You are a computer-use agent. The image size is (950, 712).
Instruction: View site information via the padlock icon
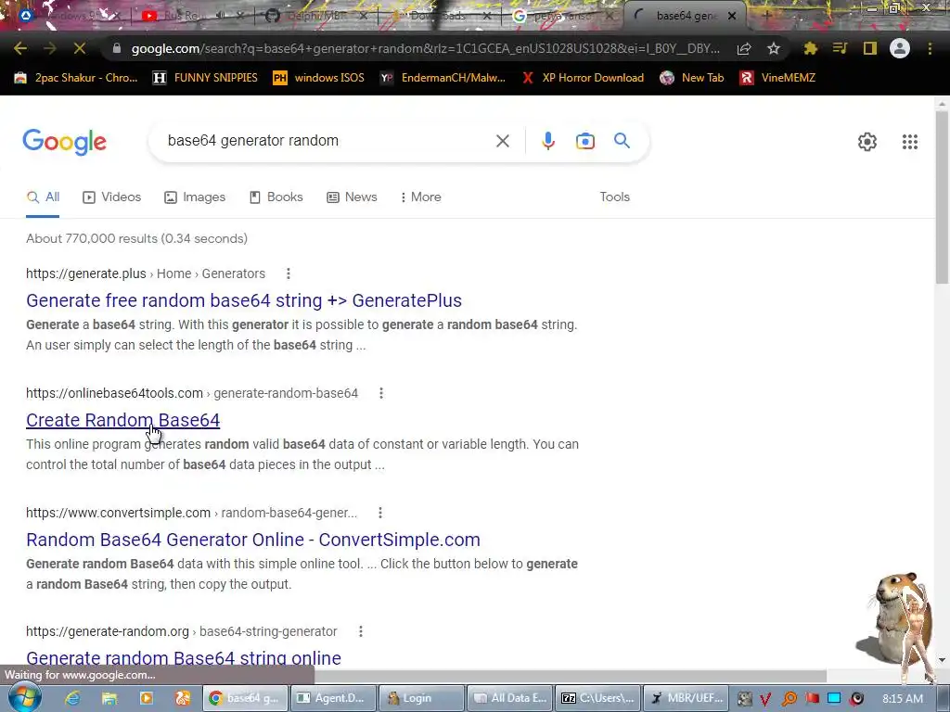[117, 48]
